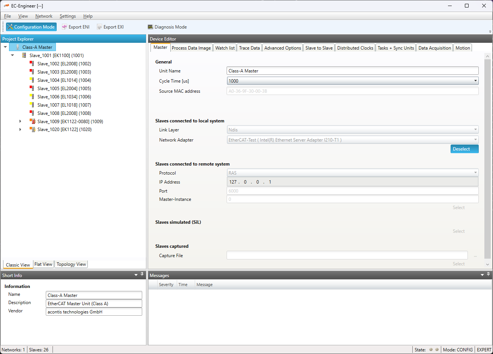Open the Short Info panel options arrow
Screen dimensions: 493x354
[x=136, y=275]
